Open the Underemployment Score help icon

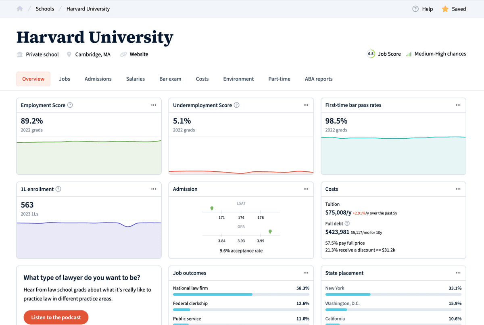[236, 105]
